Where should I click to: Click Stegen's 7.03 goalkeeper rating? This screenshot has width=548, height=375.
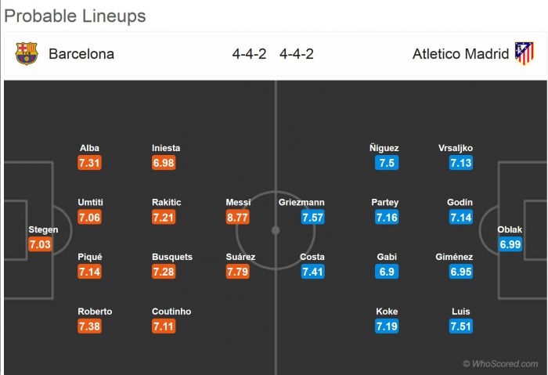[38, 245]
